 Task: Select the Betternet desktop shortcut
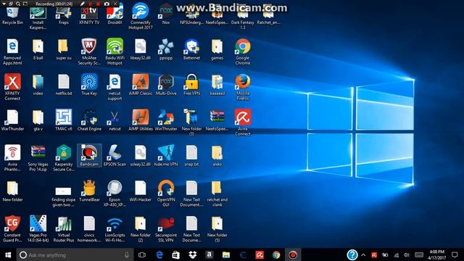pos(191,49)
